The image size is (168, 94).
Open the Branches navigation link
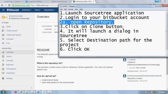[x=10, y=65]
